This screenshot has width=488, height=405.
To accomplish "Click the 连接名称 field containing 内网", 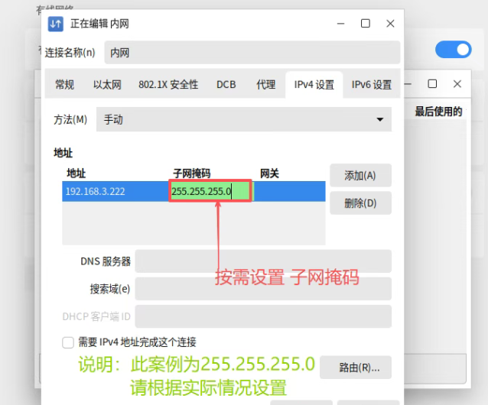I will pyautogui.click(x=252, y=53).
